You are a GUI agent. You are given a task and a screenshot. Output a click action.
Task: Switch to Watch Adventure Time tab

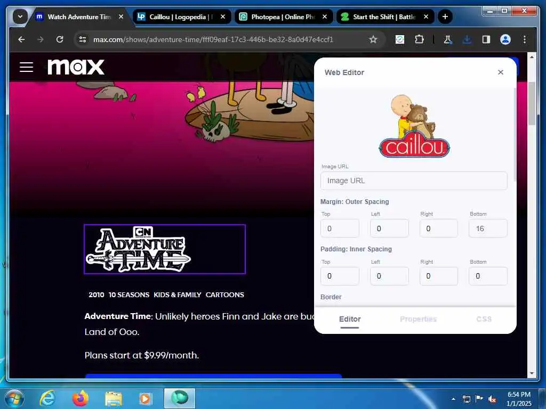(79, 17)
